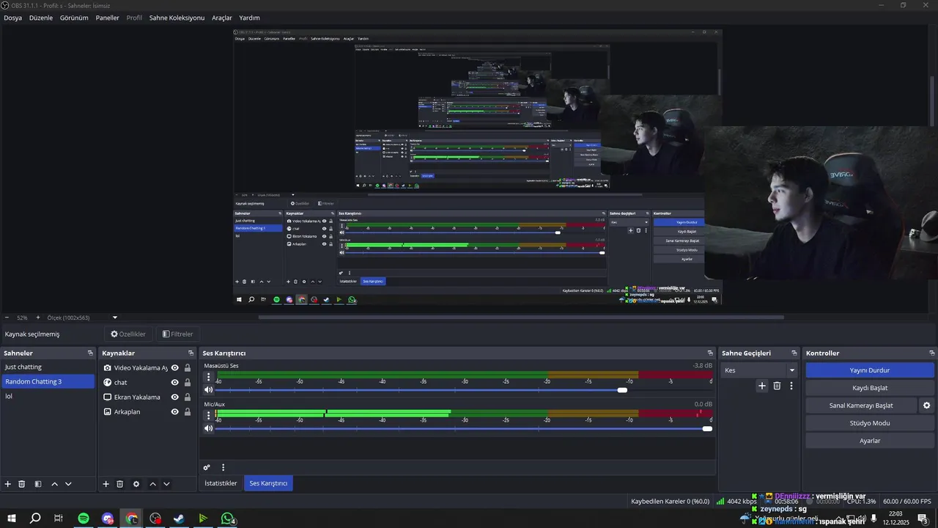This screenshot has height=528, width=938.
Task: Toggle visibility of Arkaplan source
Action: [175, 412]
